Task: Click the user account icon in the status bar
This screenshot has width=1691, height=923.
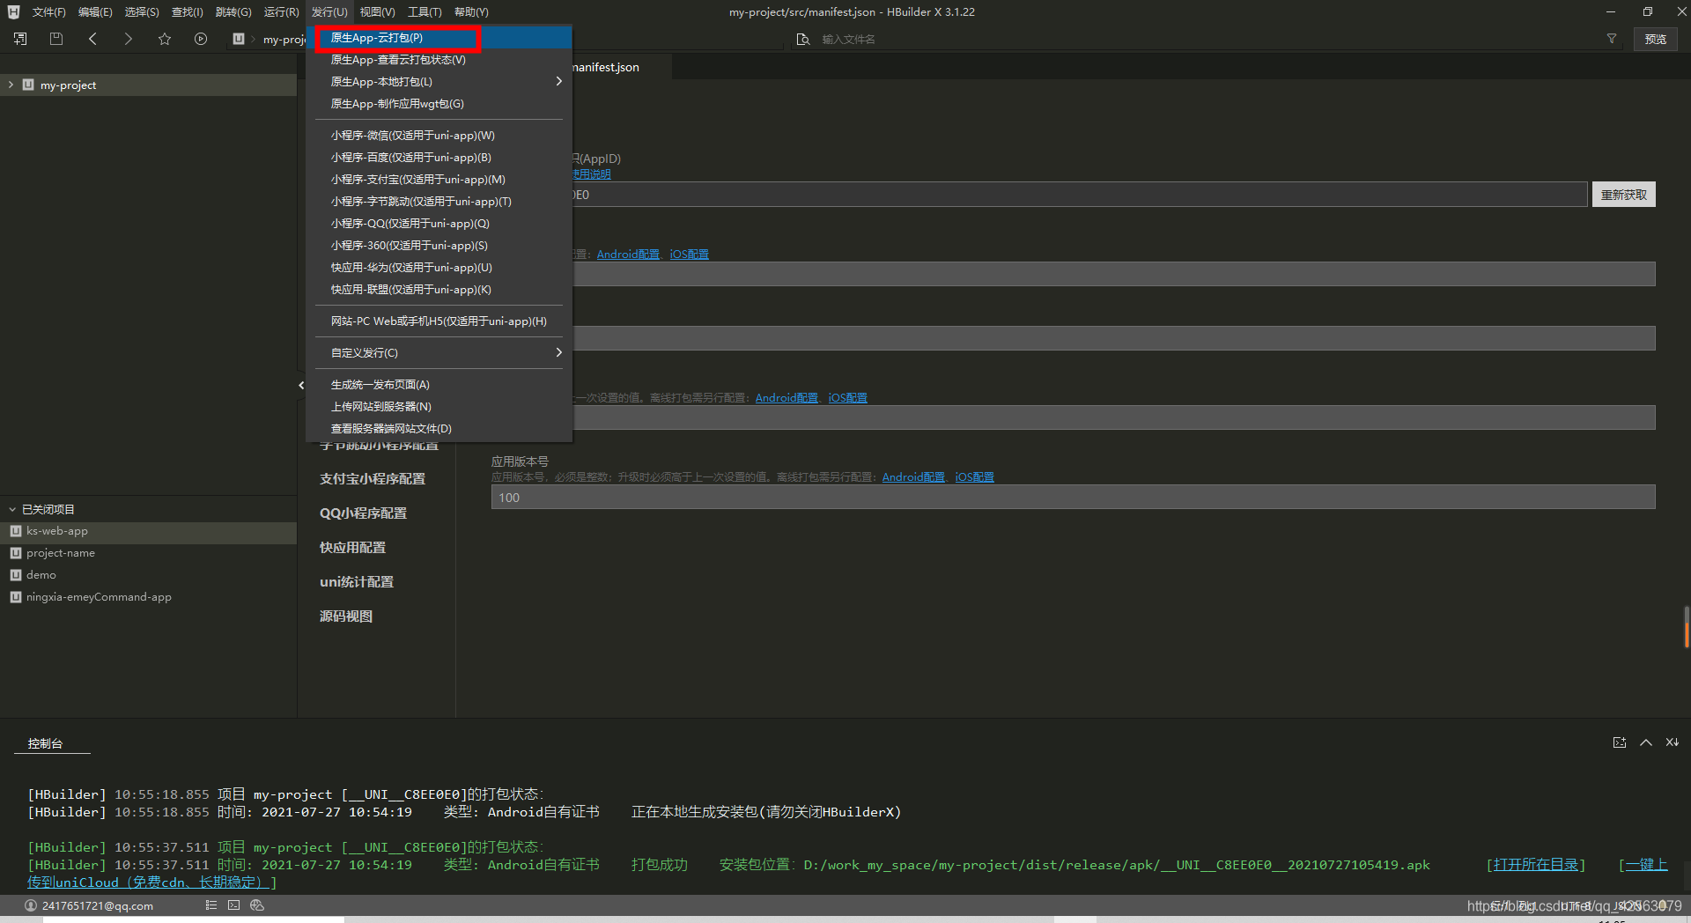Action: coord(31,905)
